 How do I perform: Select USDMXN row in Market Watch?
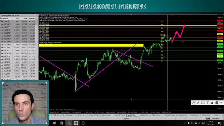coord(18,54)
